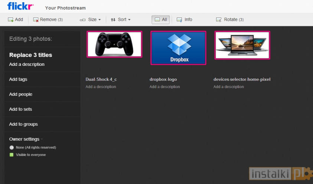The image size is (313, 184).
Task: Toggle the All selection button
Action: click(x=161, y=20)
